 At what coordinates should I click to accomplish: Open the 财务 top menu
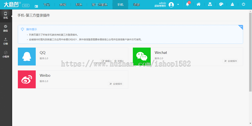pyautogui.click(x=79, y=5)
